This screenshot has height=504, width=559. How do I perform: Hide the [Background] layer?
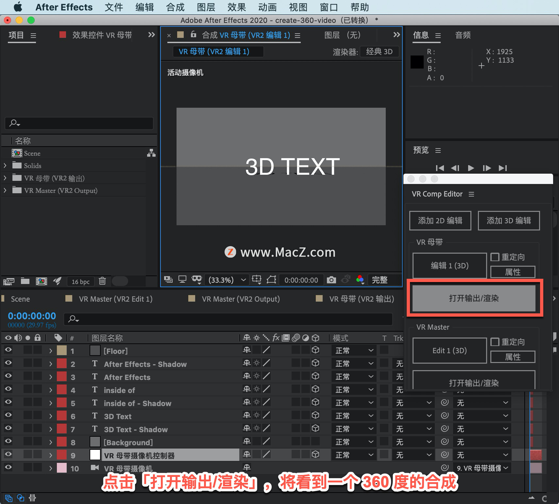click(x=8, y=441)
